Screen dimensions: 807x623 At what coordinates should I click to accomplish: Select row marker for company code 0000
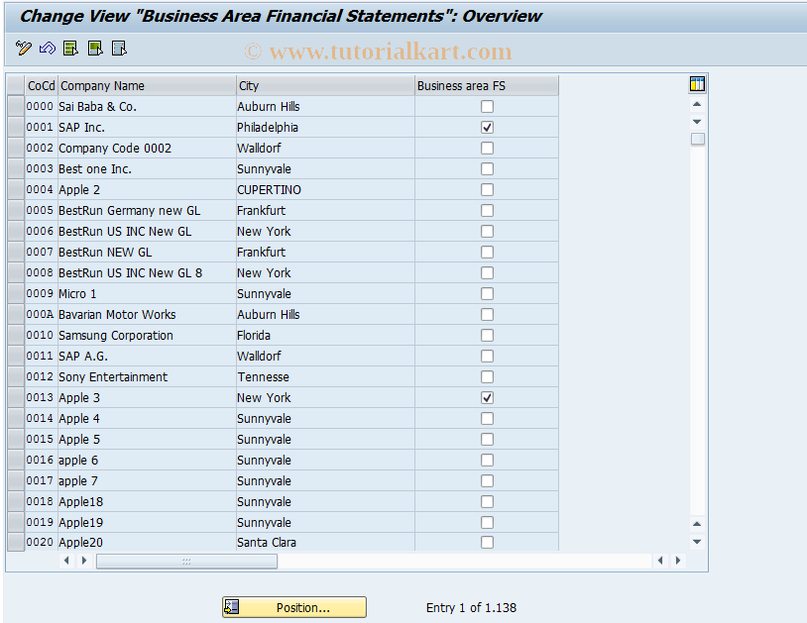point(16,106)
